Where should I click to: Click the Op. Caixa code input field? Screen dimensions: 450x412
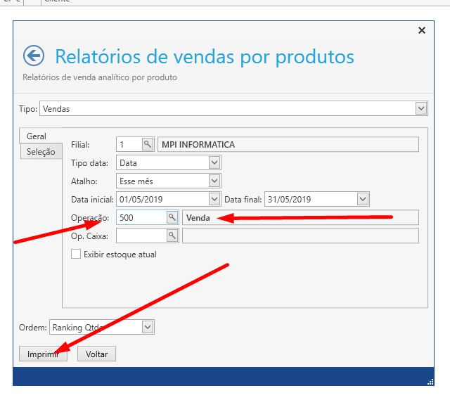tap(141, 236)
